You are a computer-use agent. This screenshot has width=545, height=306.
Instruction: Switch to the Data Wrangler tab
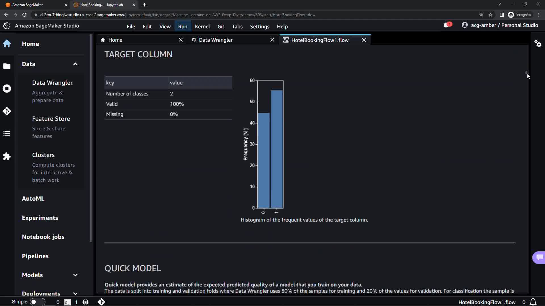tap(215, 40)
